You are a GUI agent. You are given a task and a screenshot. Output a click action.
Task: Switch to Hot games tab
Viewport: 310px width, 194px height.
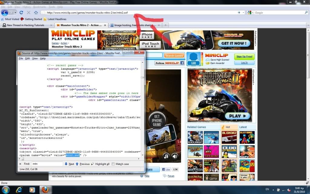(228, 127)
